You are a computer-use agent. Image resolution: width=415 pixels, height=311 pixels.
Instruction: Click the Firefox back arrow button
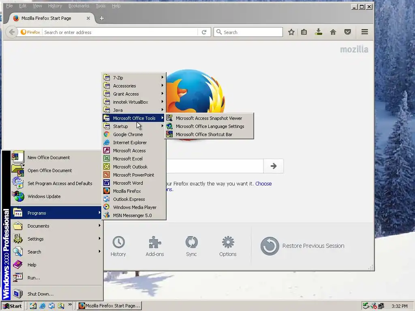point(11,32)
